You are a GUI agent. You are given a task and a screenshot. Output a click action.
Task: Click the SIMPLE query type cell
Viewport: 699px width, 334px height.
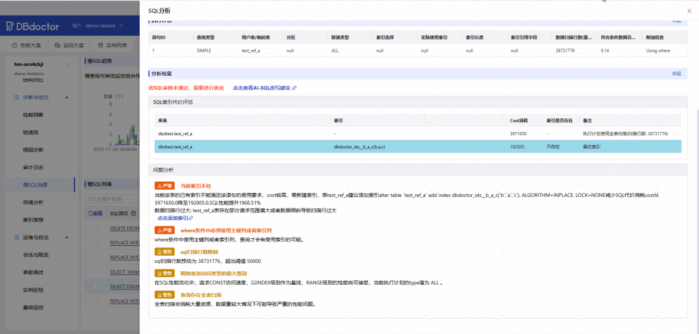pyautogui.click(x=204, y=51)
